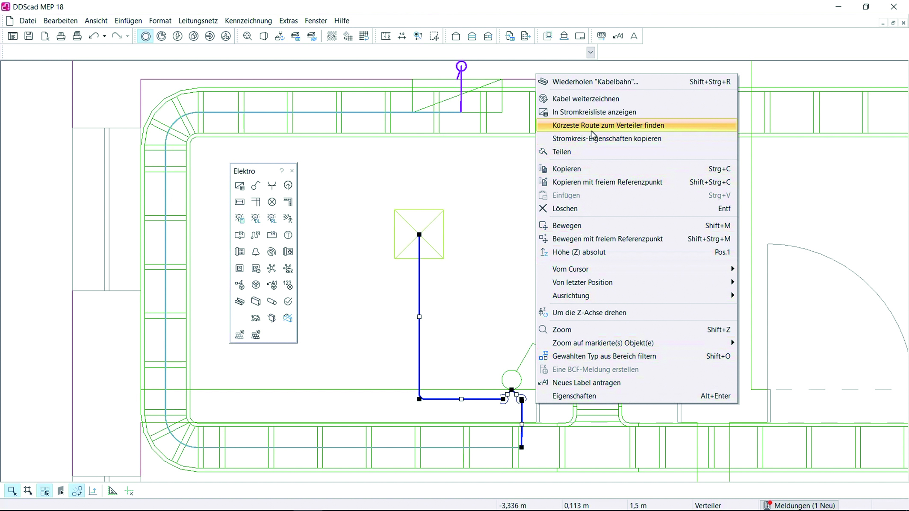Click the zoom magnifier toolbar icon
Viewport: 909px width, 511px height.
247,36
